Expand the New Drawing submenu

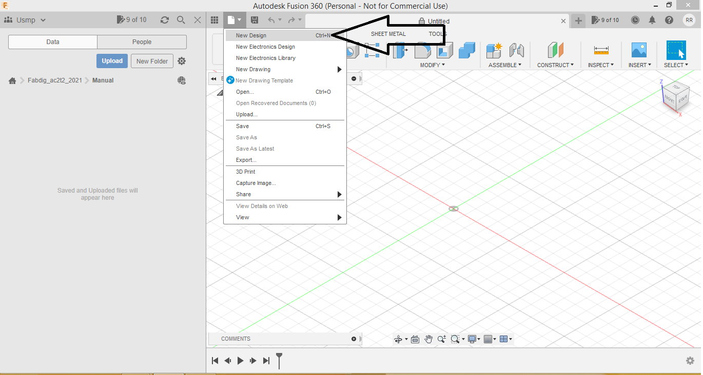coord(339,70)
